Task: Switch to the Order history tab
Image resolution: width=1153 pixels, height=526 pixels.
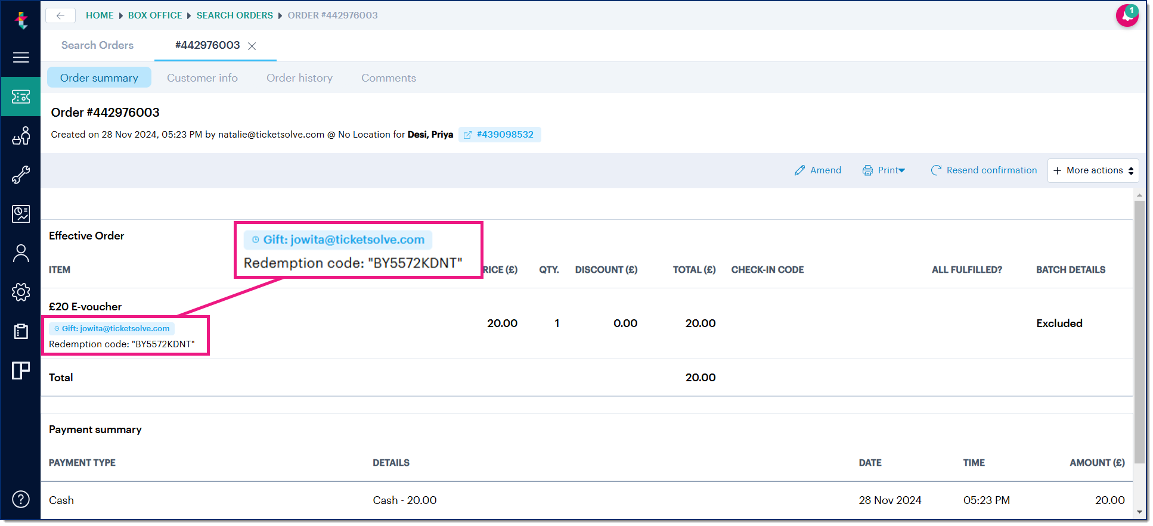Action: [299, 78]
